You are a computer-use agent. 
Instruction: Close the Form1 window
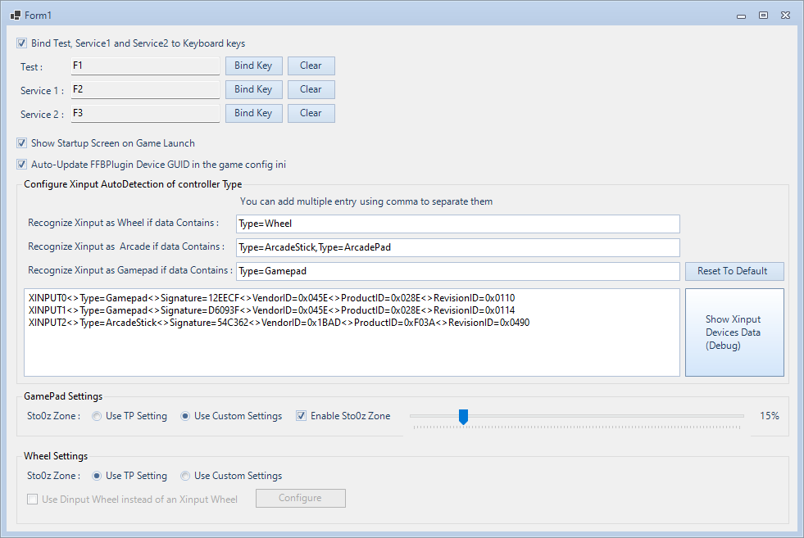coord(785,16)
